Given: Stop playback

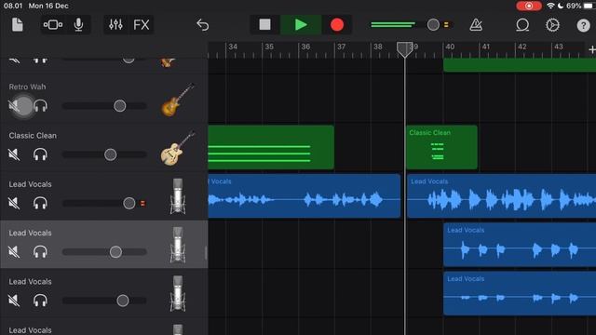Looking at the screenshot, I should coord(264,25).
